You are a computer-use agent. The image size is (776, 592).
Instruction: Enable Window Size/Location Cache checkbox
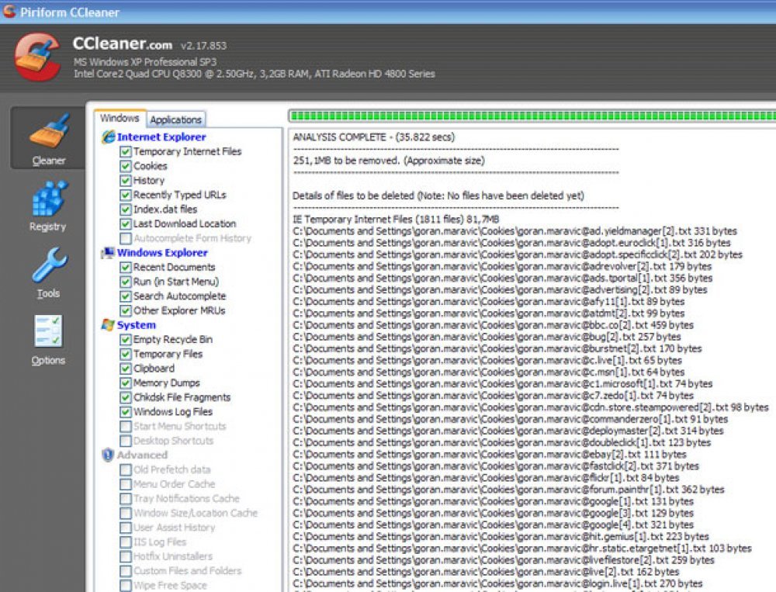click(126, 513)
